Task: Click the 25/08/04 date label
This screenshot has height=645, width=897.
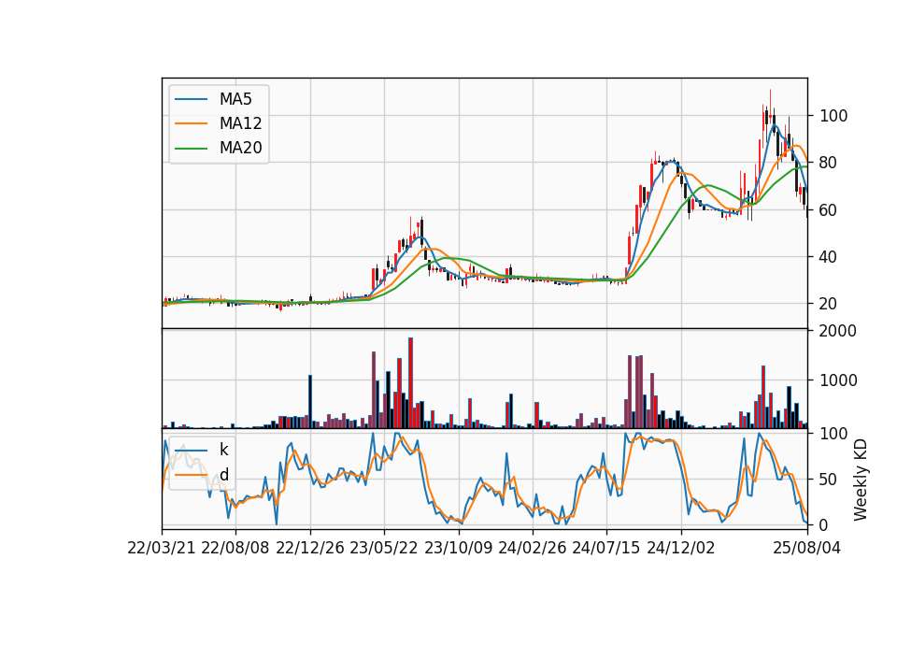Action: [807, 548]
